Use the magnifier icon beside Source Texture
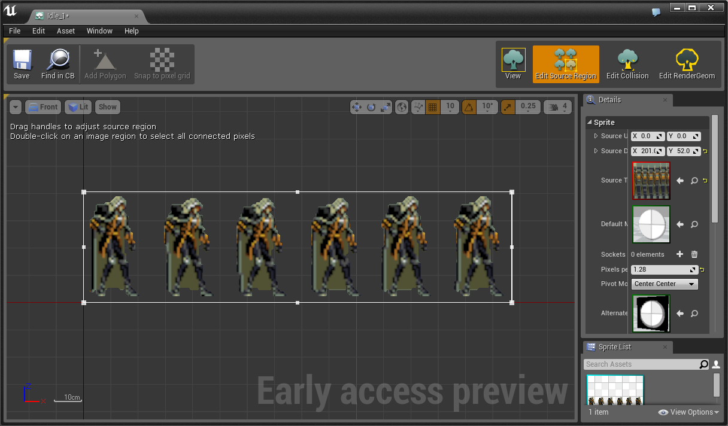This screenshot has width=728, height=426. click(x=694, y=180)
